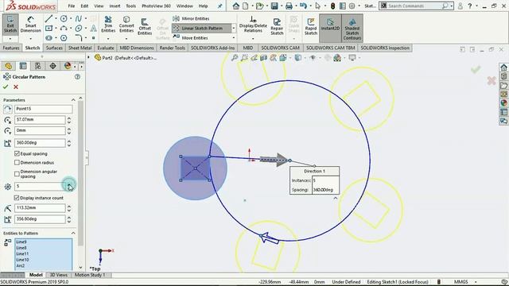Switch to the Features tab
This screenshot has width=509, height=286.
[11, 48]
